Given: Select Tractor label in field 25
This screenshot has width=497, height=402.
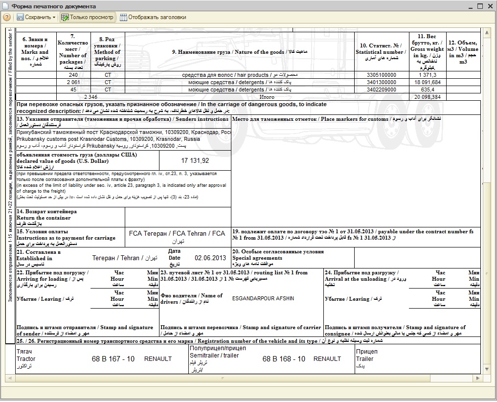Looking at the screenshot, I should tap(25, 359).
